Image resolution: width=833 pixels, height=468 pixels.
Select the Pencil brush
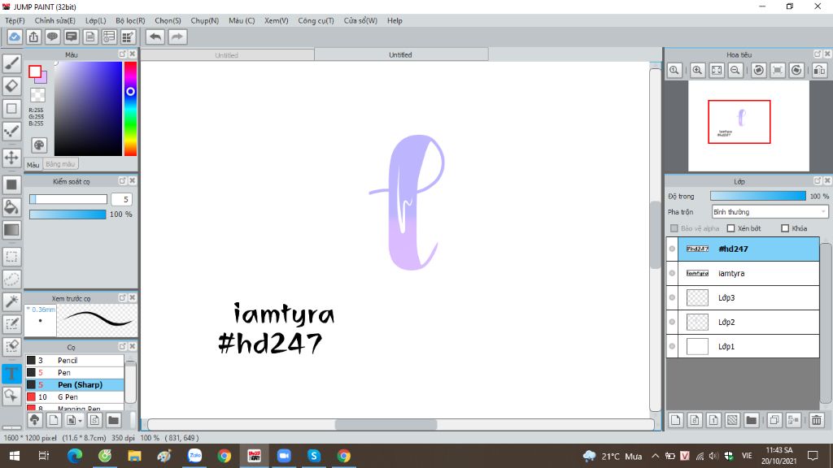(75, 360)
